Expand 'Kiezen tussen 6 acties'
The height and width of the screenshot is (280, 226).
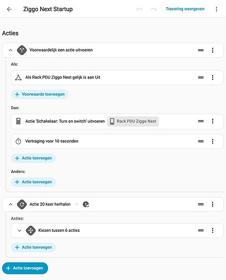click(x=20, y=230)
